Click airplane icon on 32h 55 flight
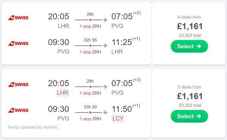 click(106, 46)
